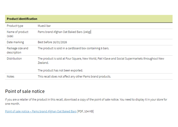Click the 'Product identification' table header
This screenshot has height=127, width=178.
click(22, 19)
